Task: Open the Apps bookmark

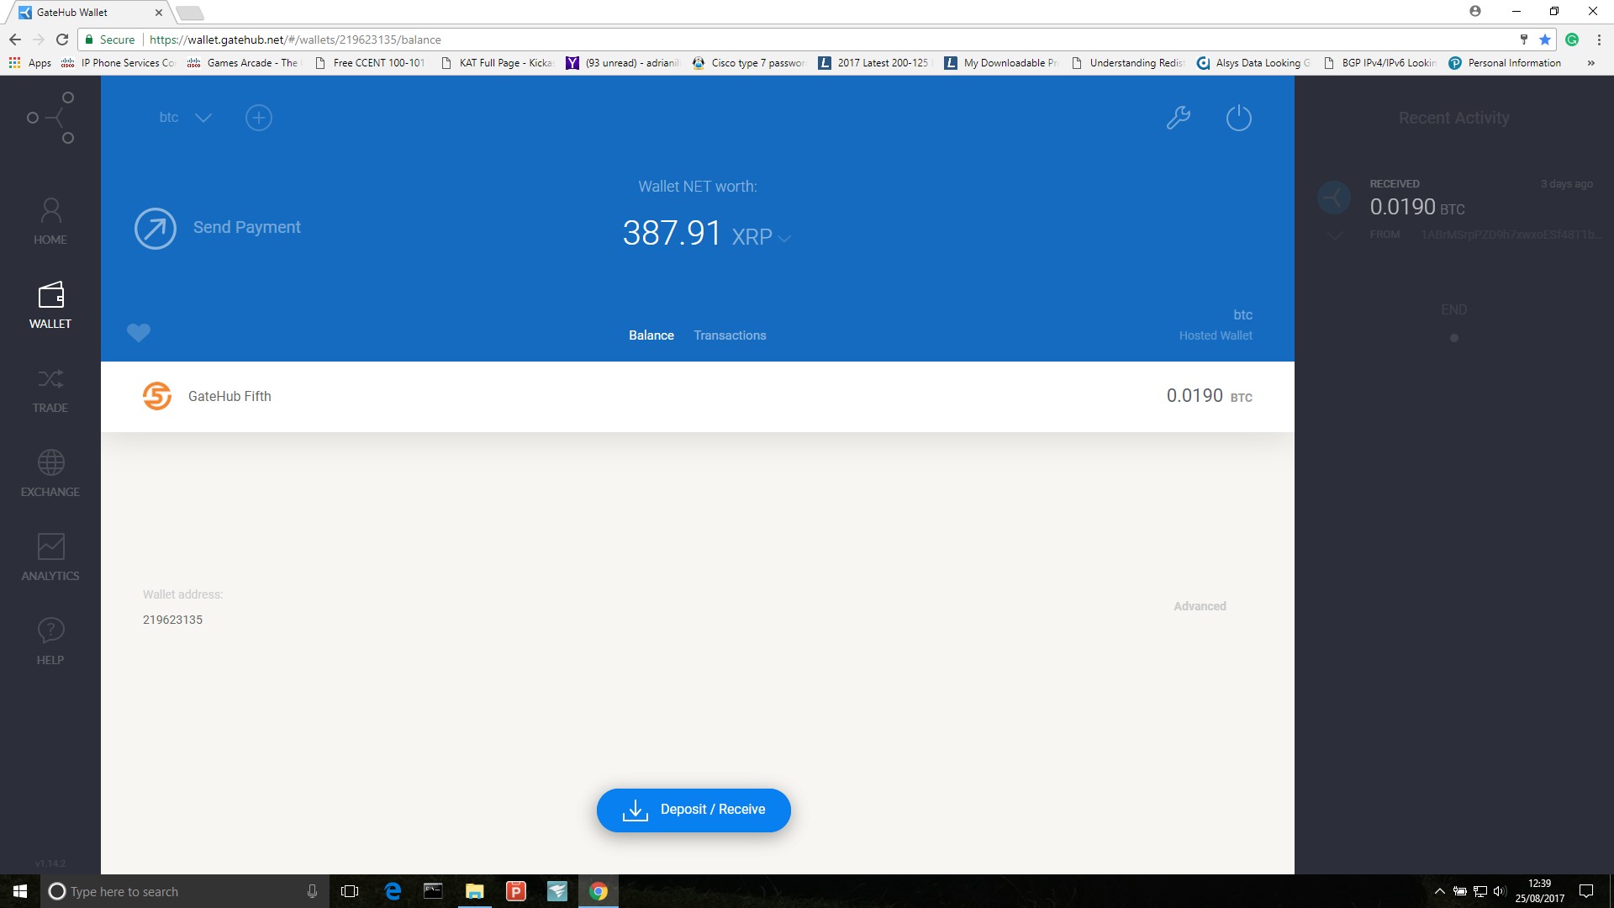Action: pos(30,63)
